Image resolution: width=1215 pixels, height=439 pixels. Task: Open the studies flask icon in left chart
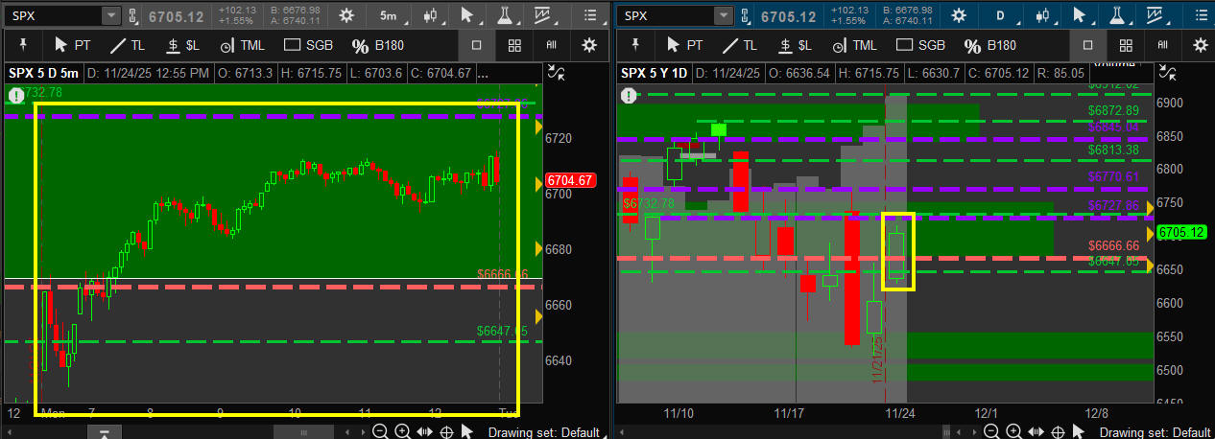[x=506, y=15]
